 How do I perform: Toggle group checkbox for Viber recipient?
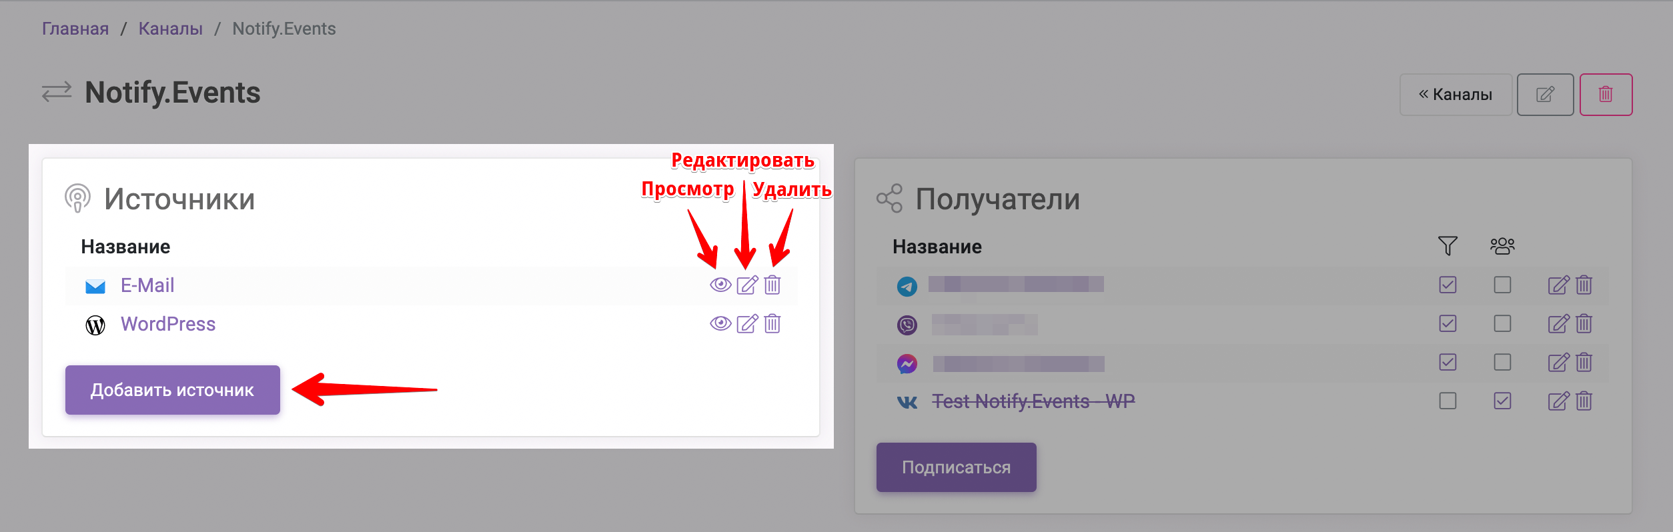(x=1502, y=324)
